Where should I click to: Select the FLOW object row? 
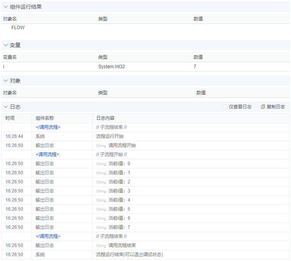pyautogui.click(x=145, y=28)
